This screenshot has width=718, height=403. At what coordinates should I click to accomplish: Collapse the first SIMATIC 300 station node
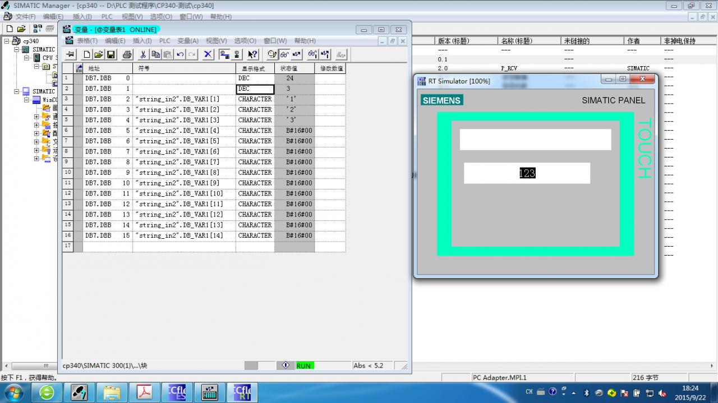tap(16, 49)
